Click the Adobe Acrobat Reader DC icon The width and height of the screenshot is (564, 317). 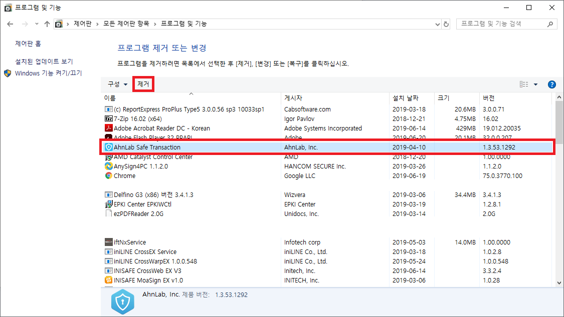[x=108, y=128]
